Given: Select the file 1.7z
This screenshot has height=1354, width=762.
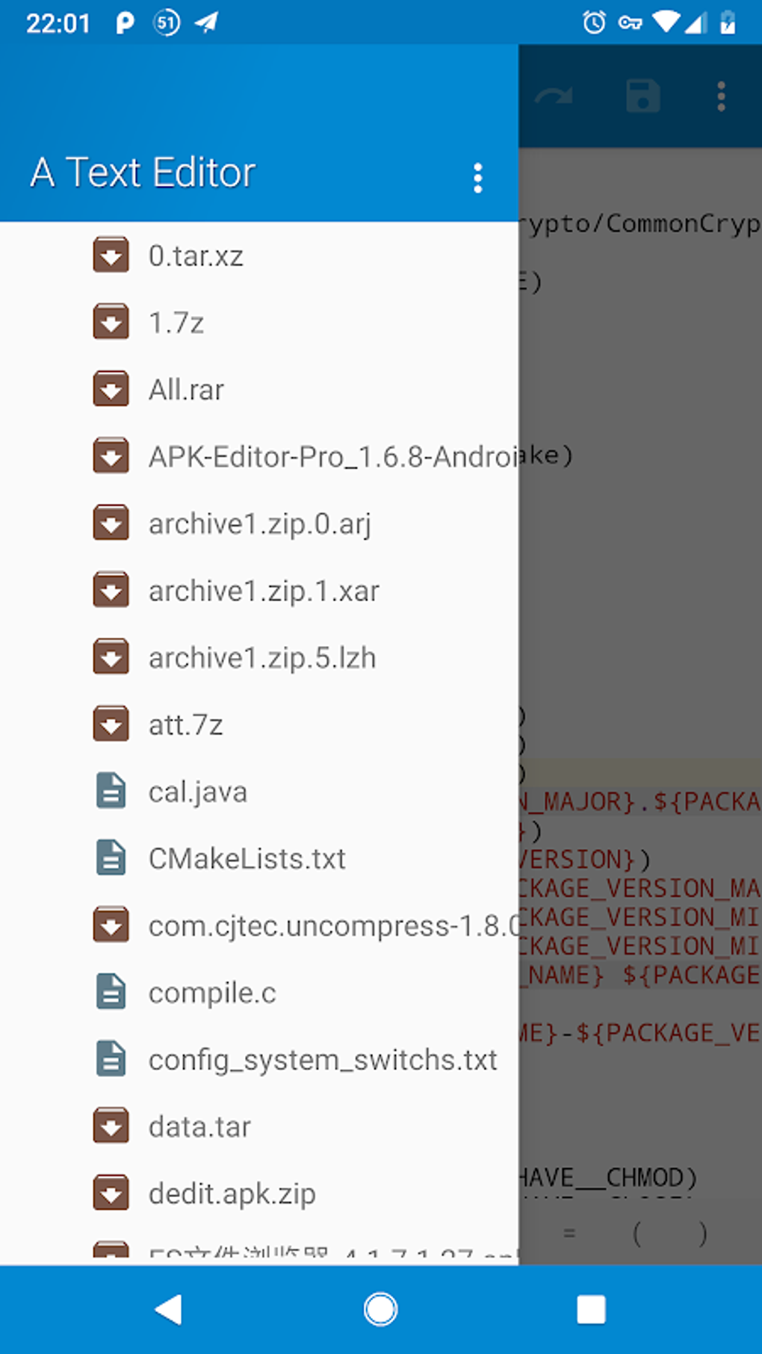Looking at the screenshot, I should (176, 323).
